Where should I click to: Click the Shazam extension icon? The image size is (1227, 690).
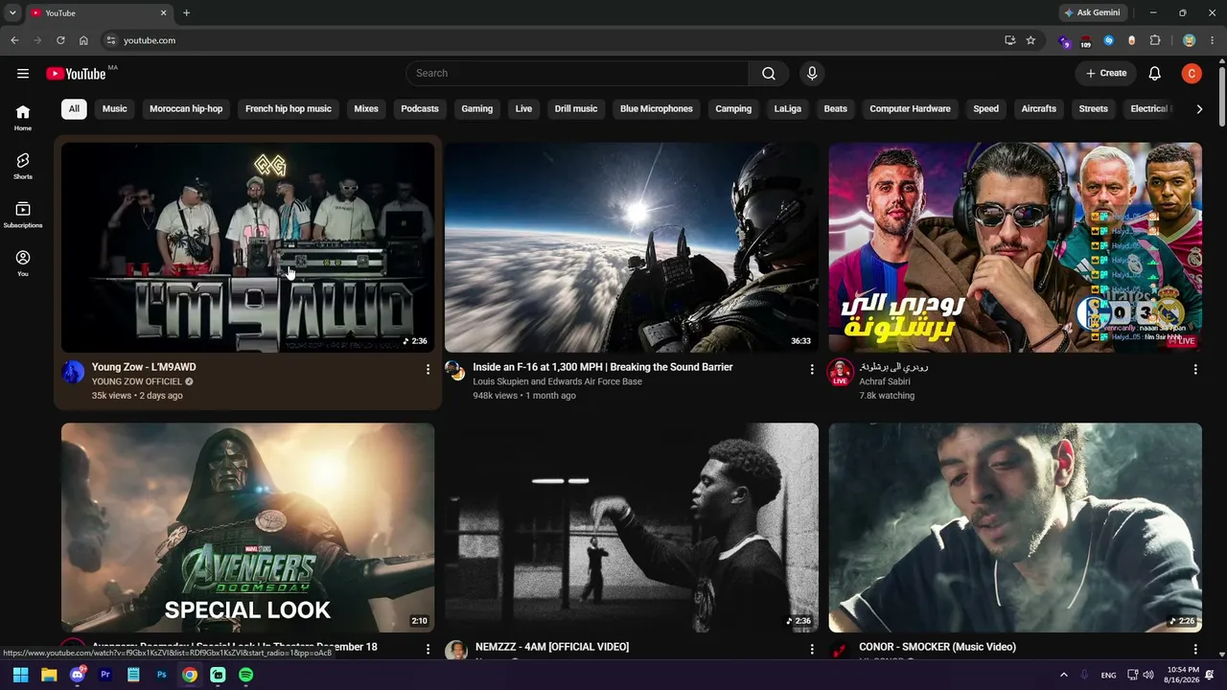click(1109, 40)
